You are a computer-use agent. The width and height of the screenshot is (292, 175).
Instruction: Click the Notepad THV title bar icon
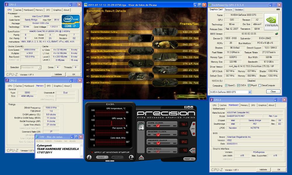pyautogui.click(x=37, y=137)
